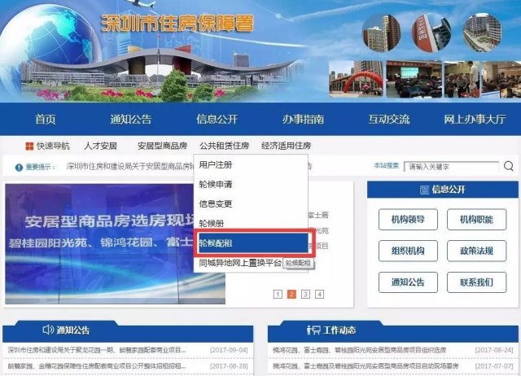This screenshot has width=521, height=376.
Task: Switch to carousel slide 1
Action: (278, 294)
